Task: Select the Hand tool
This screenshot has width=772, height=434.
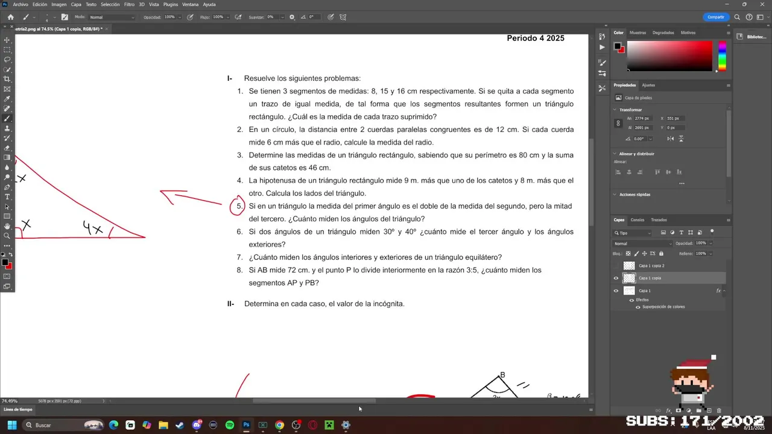Action: [x=7, y=226]
